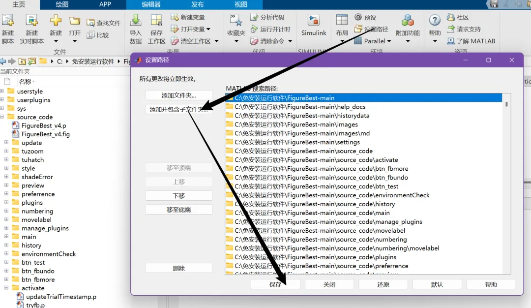Click the New Live Script (新建实时脚本) icon
The width and height of the screenshot is (531, 308).
point(31,20)
